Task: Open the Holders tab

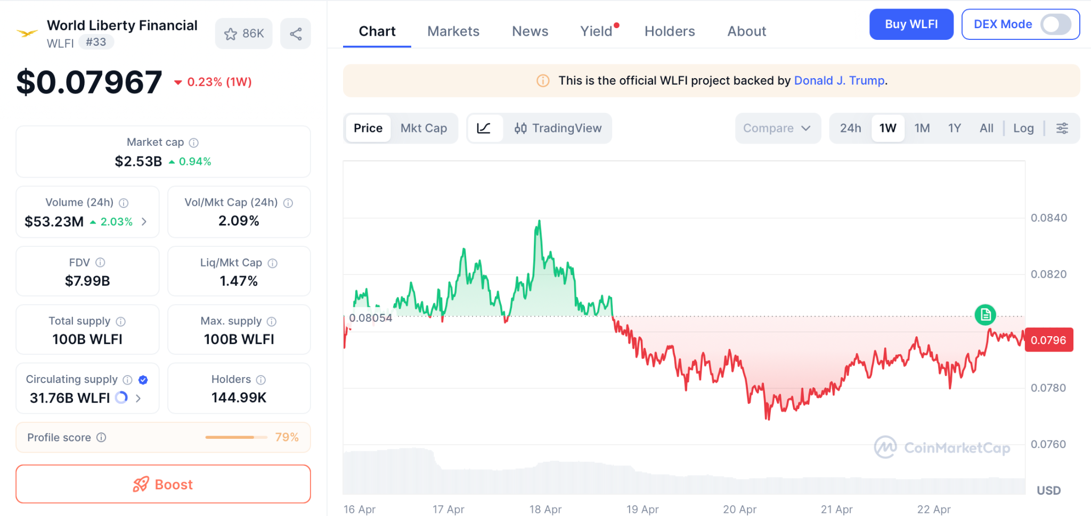Action: tap(669, 31)
